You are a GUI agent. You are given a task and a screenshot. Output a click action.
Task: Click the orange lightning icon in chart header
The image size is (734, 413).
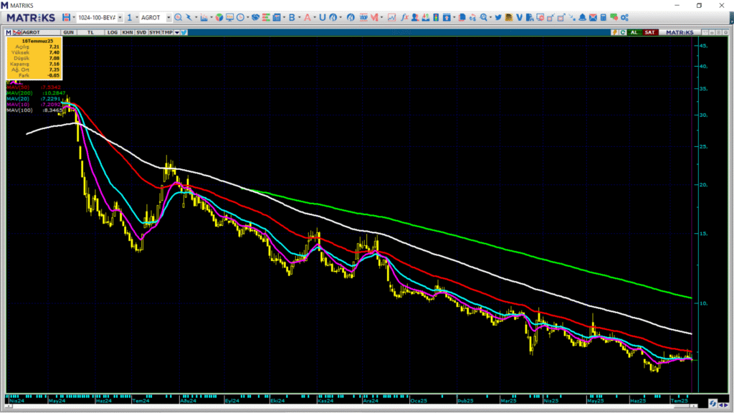pyautogui.click(x=614, y=32)
